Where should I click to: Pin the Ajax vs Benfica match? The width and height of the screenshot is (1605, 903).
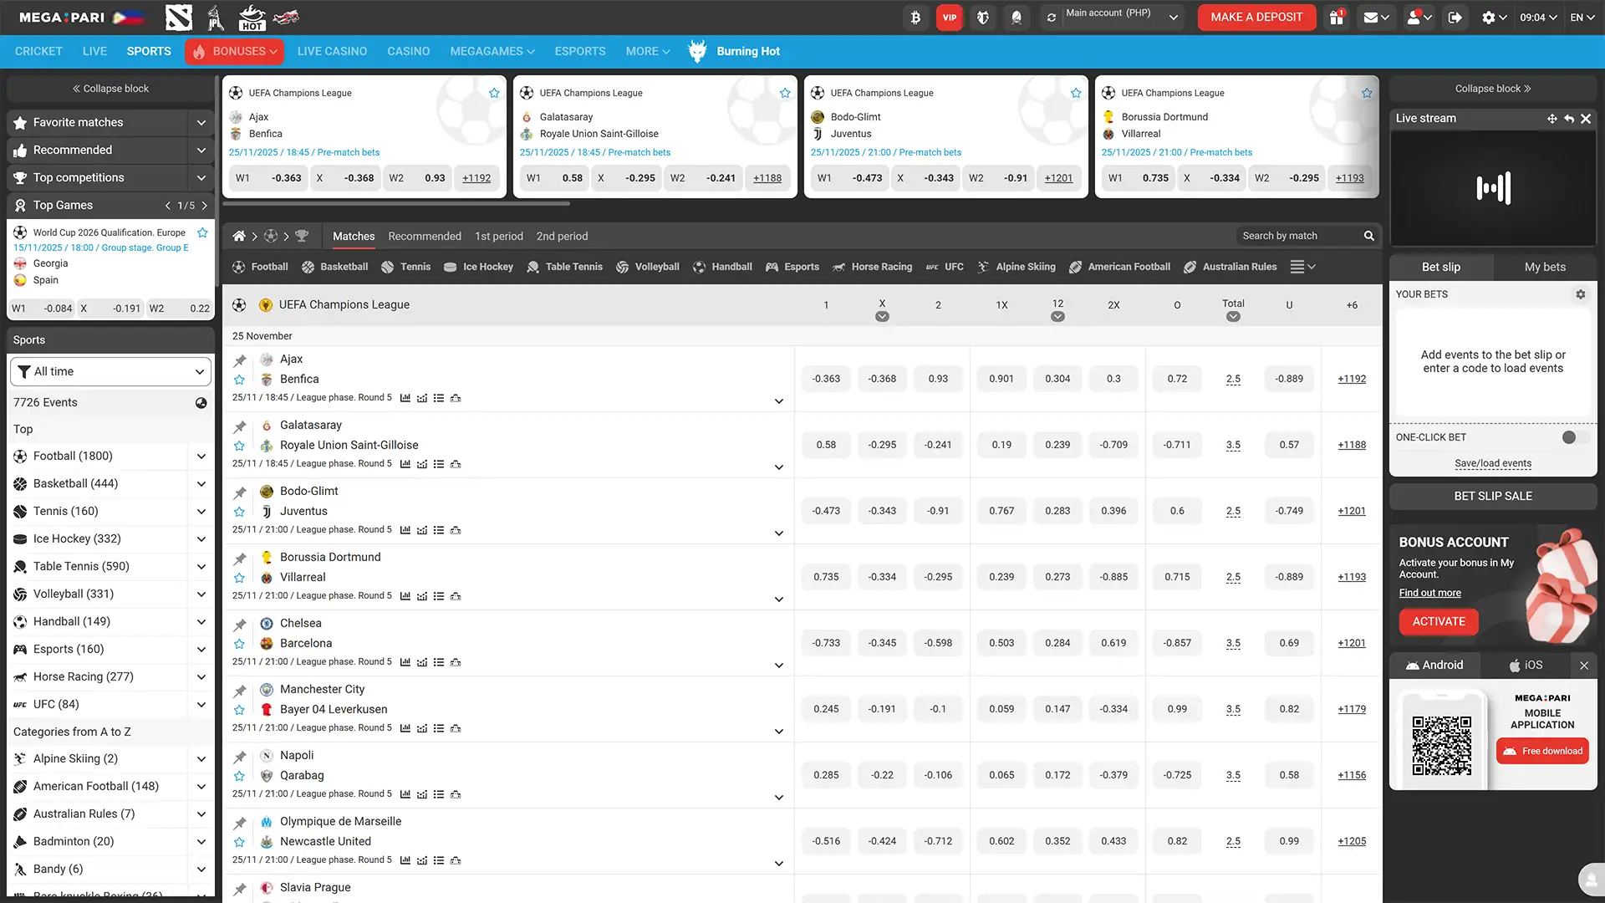click(x=240, y=360)
